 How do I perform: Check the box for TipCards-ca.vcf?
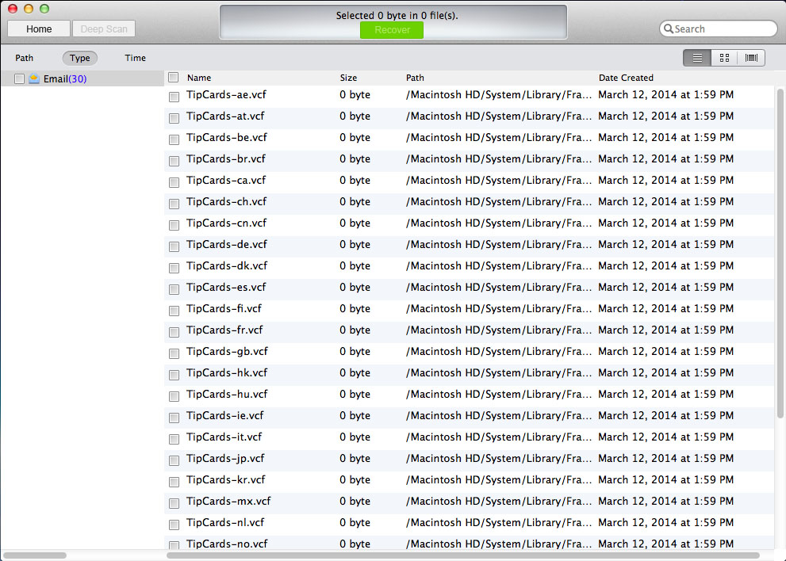[174, 182]
